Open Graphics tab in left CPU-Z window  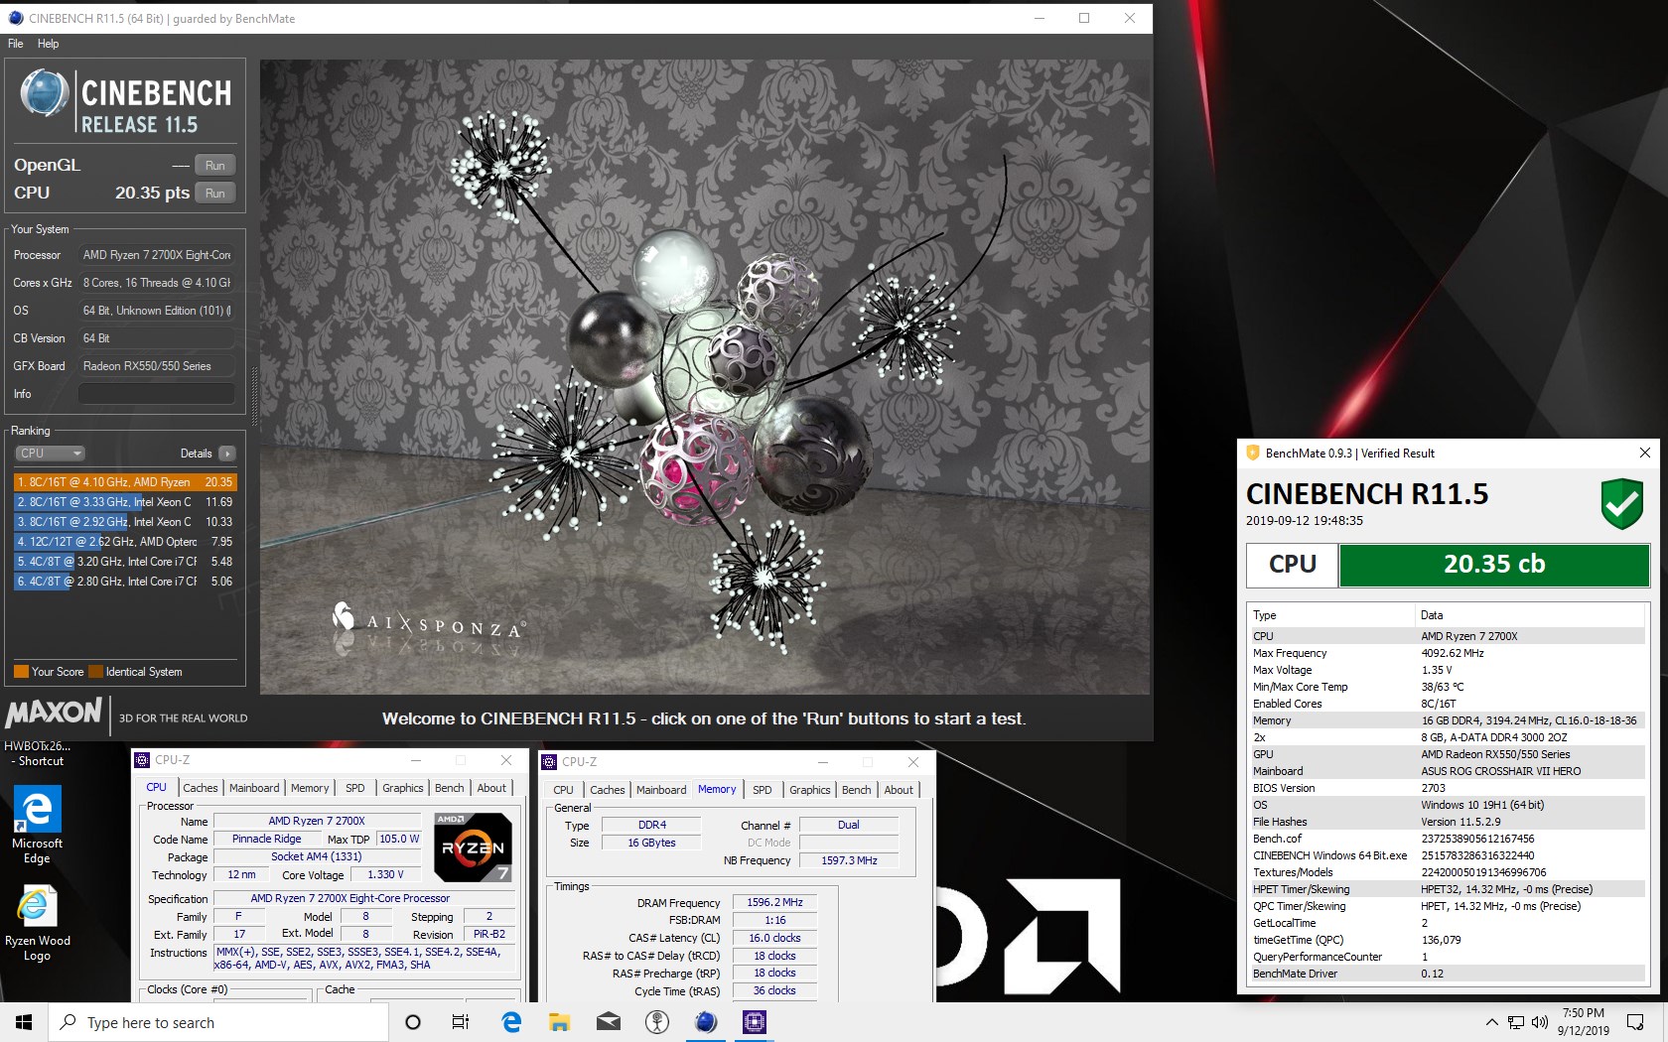pyautogui.click(x=403, y=788)
